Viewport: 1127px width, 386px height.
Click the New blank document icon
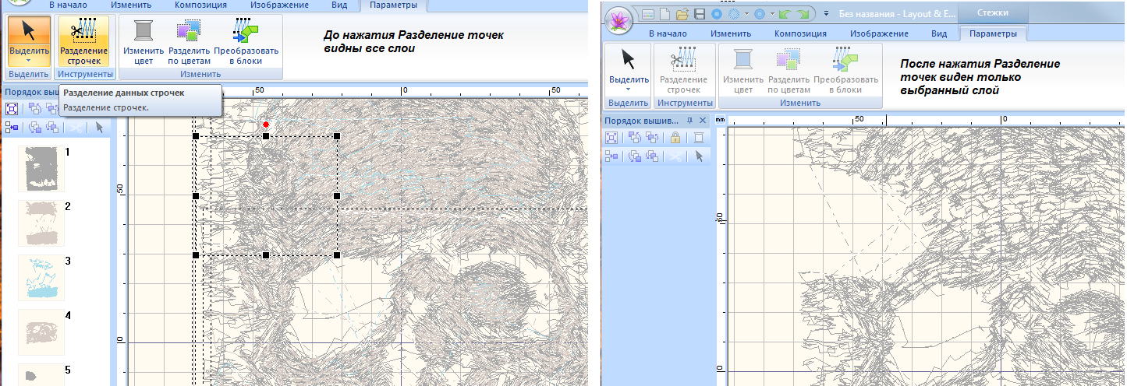click(665, 14)
